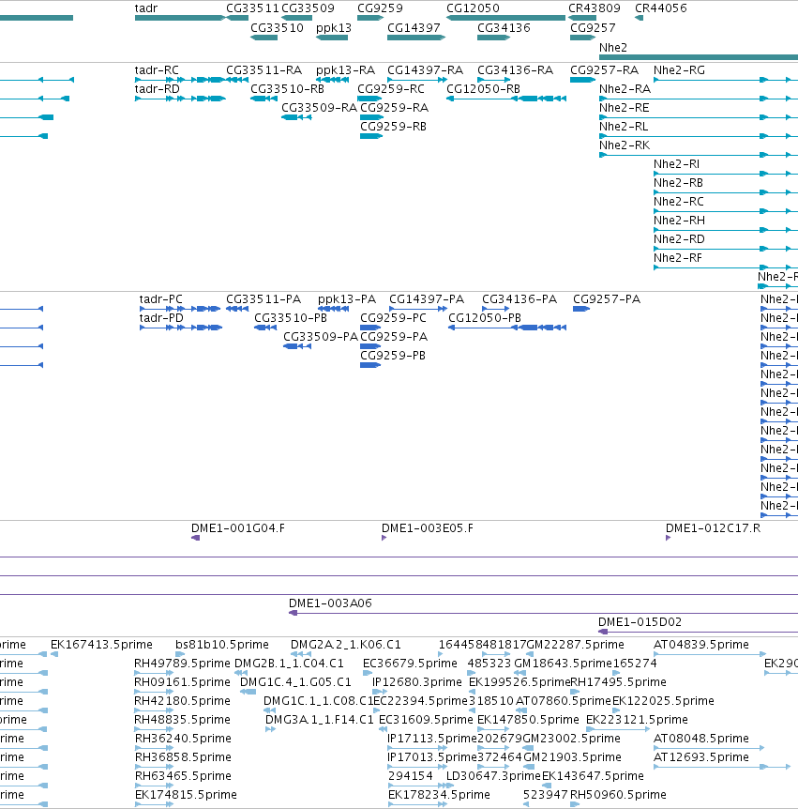Select protein ppk13-PA
This screenshot has height=809, width=798.
[x=347, y=299]
